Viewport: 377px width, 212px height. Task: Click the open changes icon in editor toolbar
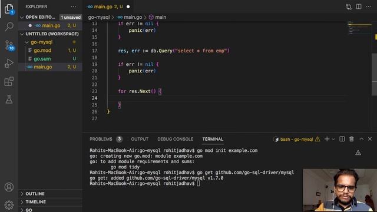point(349,6)
